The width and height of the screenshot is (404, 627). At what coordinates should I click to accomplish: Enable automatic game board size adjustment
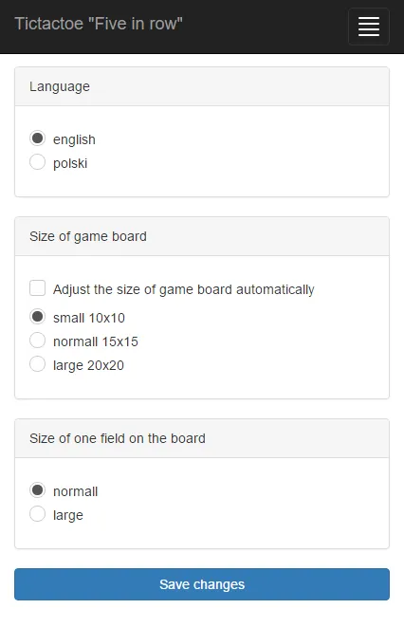38,288
